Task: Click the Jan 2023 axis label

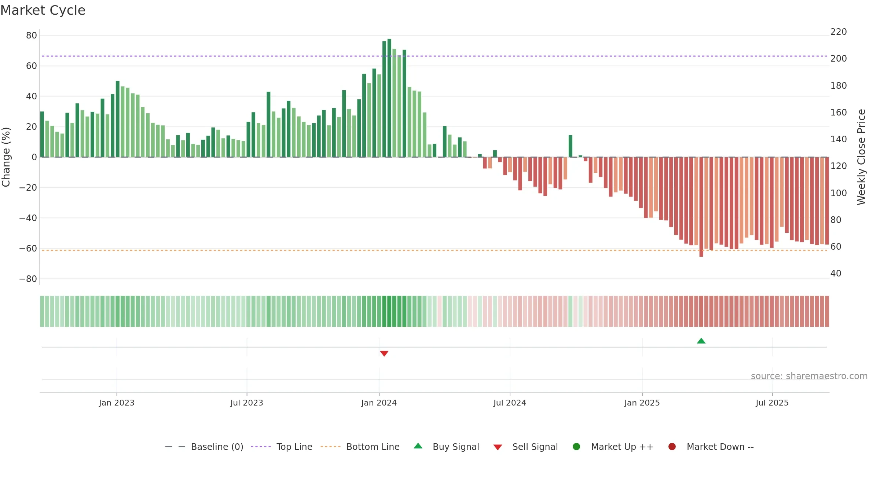Action: pos(117,403)
